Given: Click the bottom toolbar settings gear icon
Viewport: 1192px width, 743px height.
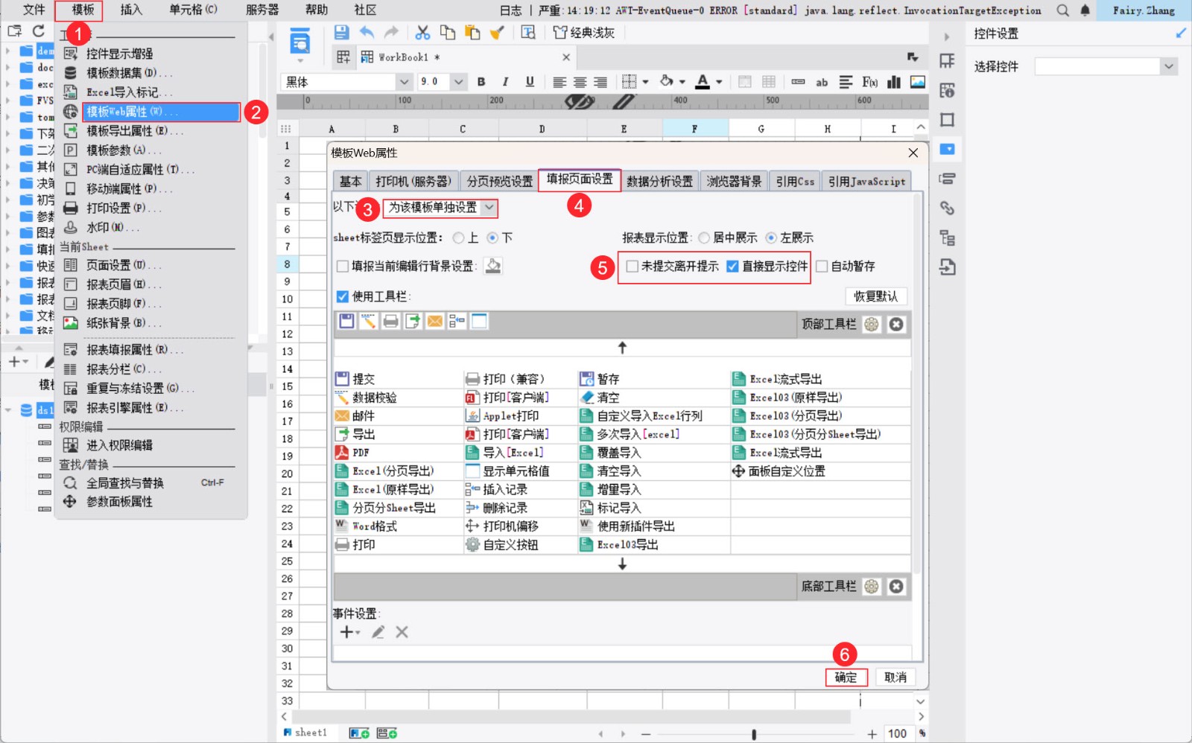Looking at the screenshot, I should click(x=872, y=587).
